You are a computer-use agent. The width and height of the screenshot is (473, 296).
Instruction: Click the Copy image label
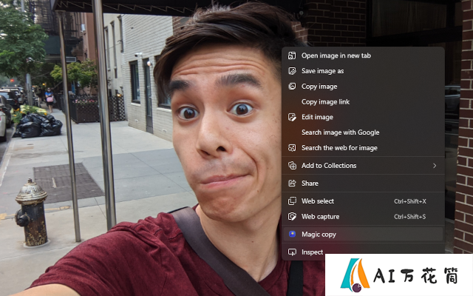point(319,87)
